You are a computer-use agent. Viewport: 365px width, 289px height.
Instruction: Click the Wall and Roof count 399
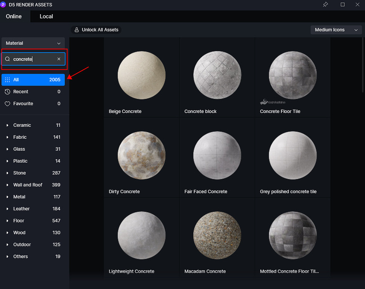(x=56, y=185)
